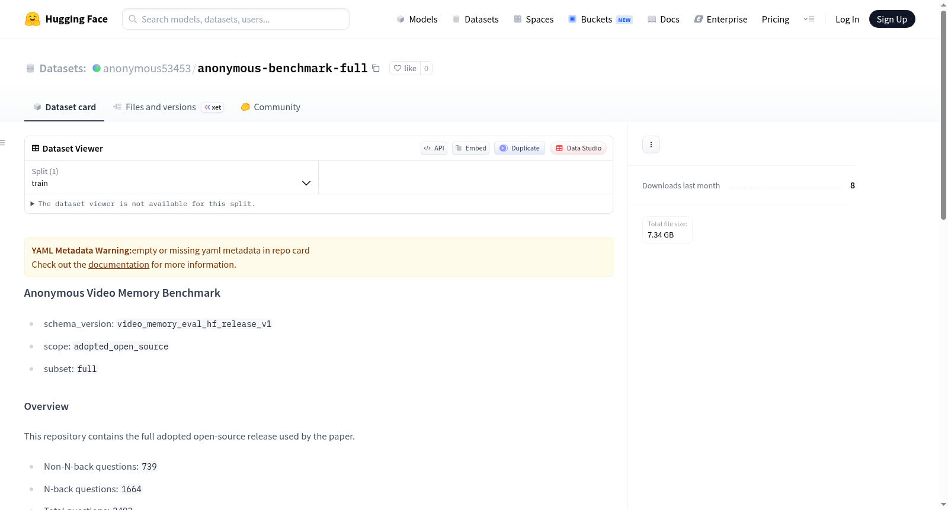The width and height of the screenshot is (948, 510).
Task: Click the N-back questions value 1664
Action: pyautogui.click(x=132, y=489)
